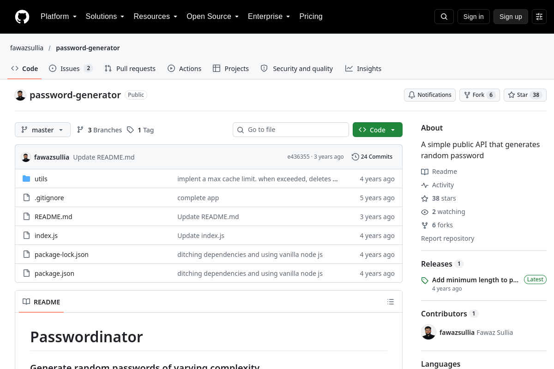This screenshot has width=554, height=369.
Task: Switch to the Issues tab
Action: tap(71, 68)
